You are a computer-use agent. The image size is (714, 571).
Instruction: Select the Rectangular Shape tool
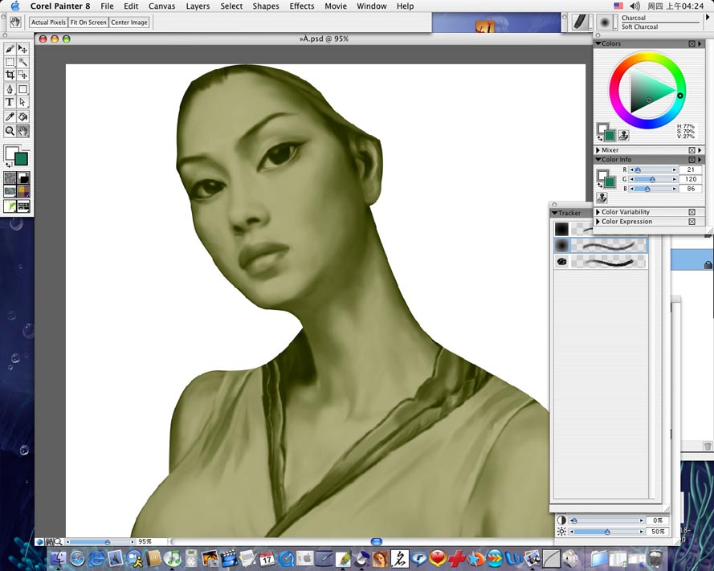[x=22, y=89]
